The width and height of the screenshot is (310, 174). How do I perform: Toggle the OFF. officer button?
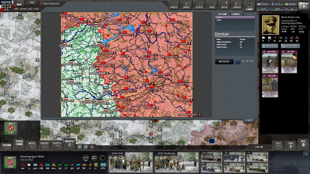coord(303,143)
